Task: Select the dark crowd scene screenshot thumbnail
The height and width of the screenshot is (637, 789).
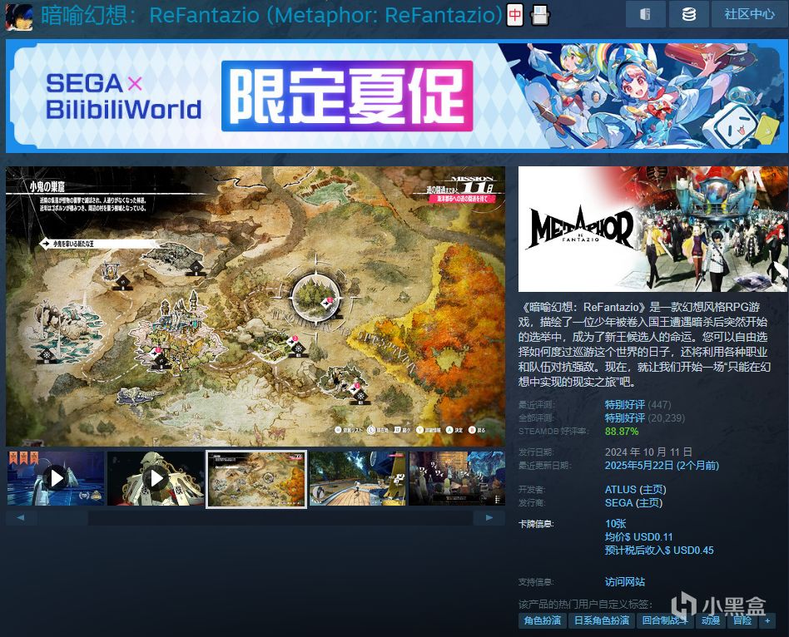Action: tap(457, 478)
